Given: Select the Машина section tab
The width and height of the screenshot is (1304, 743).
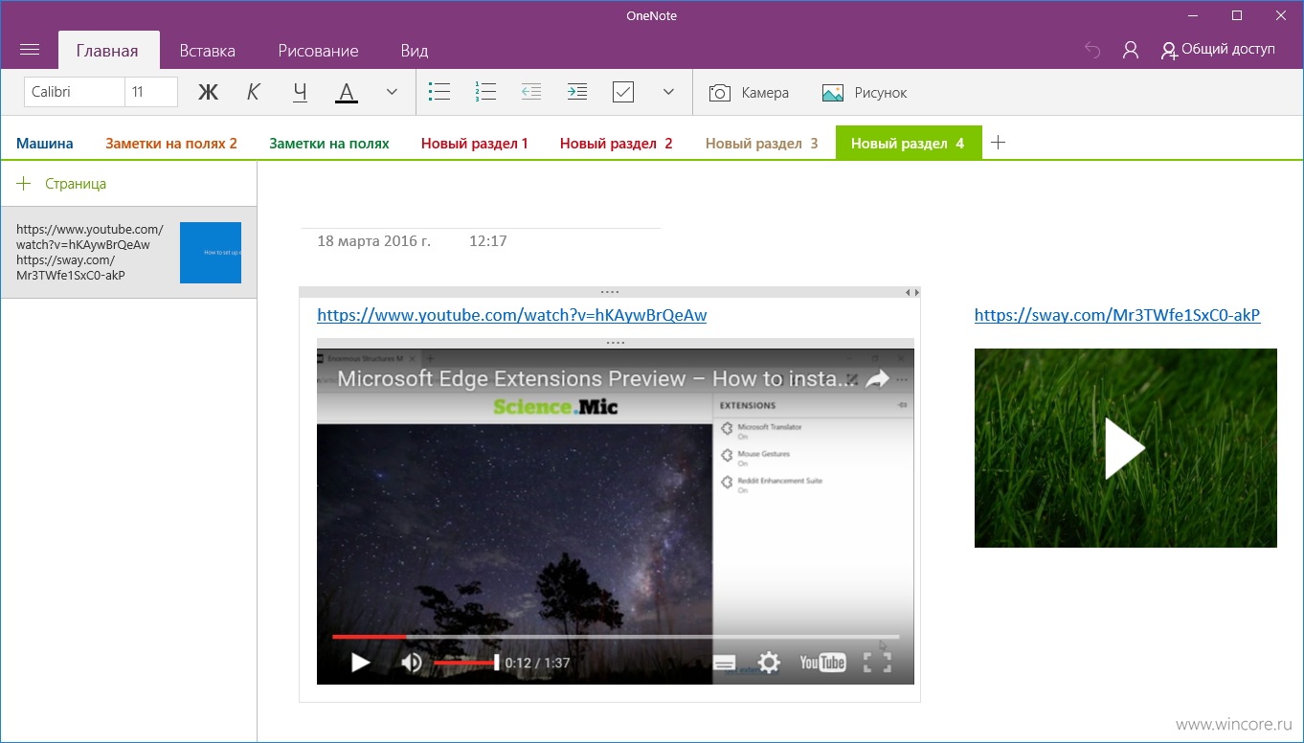Looking at the screenshot, I should click(x=45, y=144).
